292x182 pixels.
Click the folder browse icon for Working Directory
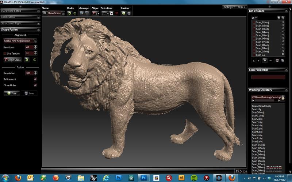point(283,98)
